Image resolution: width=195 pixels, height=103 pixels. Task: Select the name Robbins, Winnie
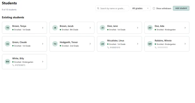point(163,41)
